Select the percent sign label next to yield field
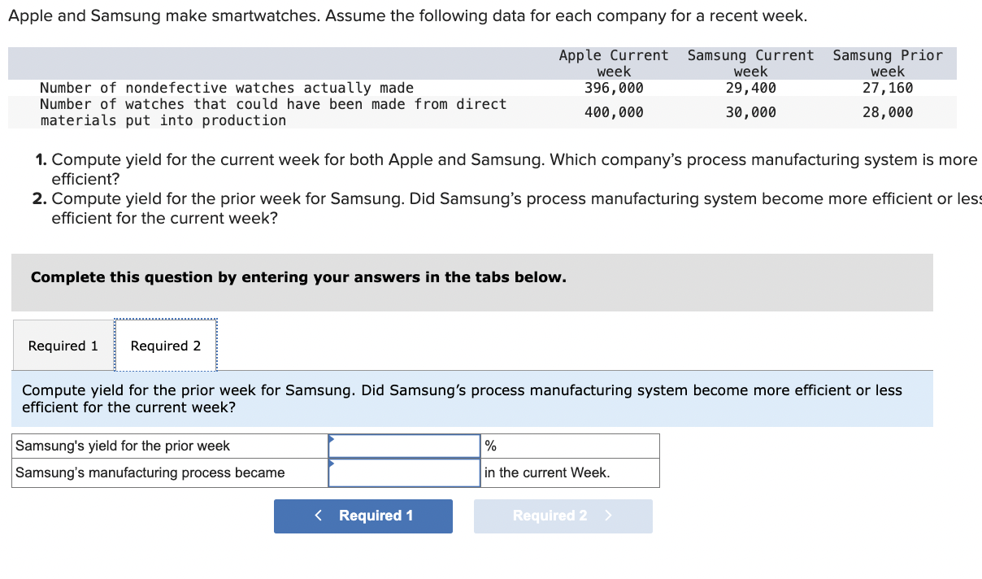This screenshot has height=579, width=982. click(489, 446)
